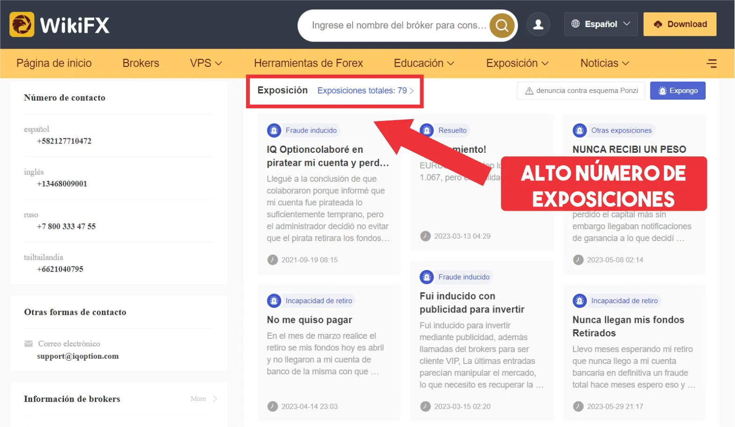Click phone number +582127710472
The height and width of the screenshot is (427, 735).
click(x=64, y=141)
